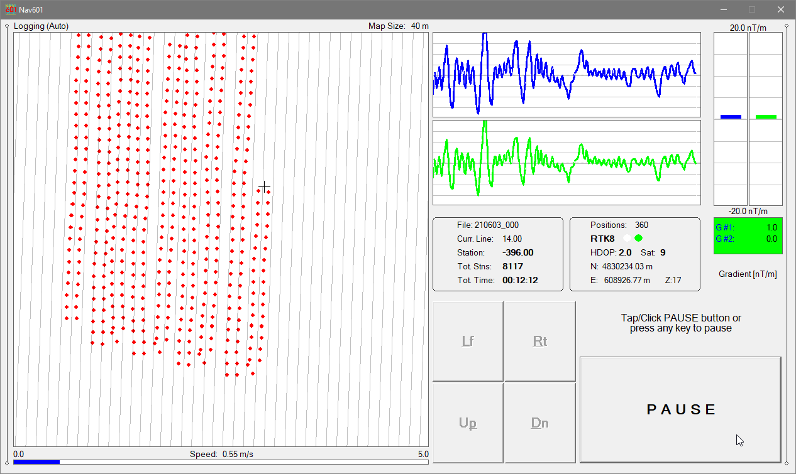Click the blue G#1 gradient level bar
Image resolution: width=796 pixels, height=474 pixels.
pyautogui.click(x=731, y=117)
